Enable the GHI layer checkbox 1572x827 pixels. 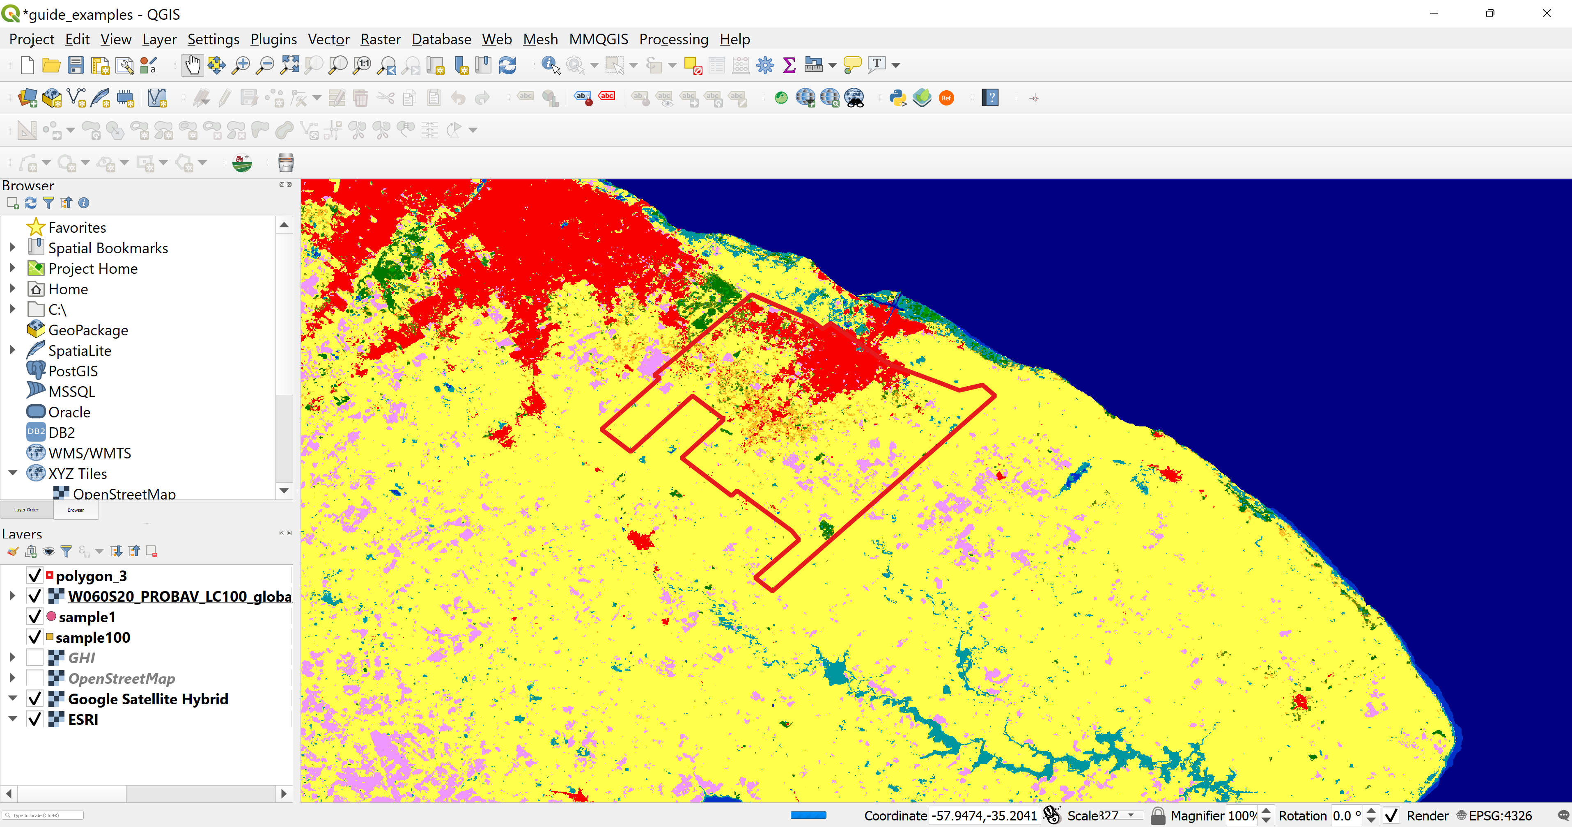coord(35,657)
